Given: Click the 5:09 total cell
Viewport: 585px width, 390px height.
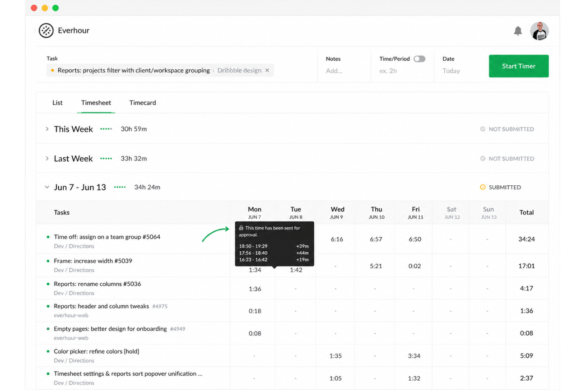Looking at the screenshot, I should (x=526, y=356).
